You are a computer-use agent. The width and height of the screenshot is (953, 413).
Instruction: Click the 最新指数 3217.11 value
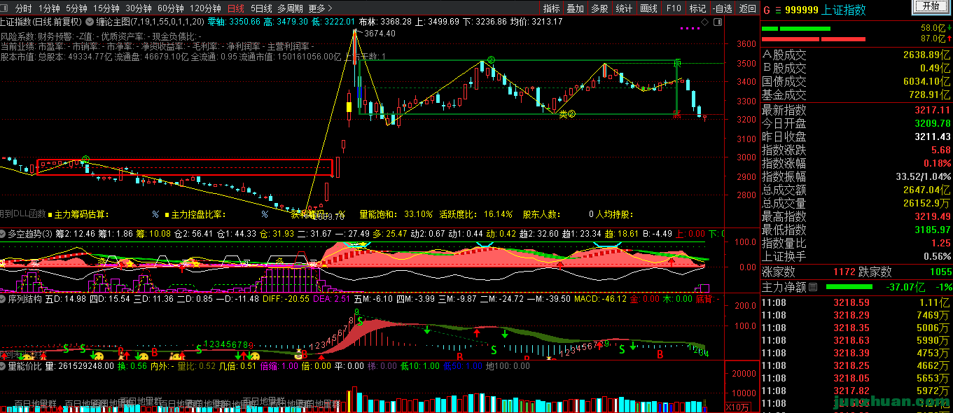(932, 110)
